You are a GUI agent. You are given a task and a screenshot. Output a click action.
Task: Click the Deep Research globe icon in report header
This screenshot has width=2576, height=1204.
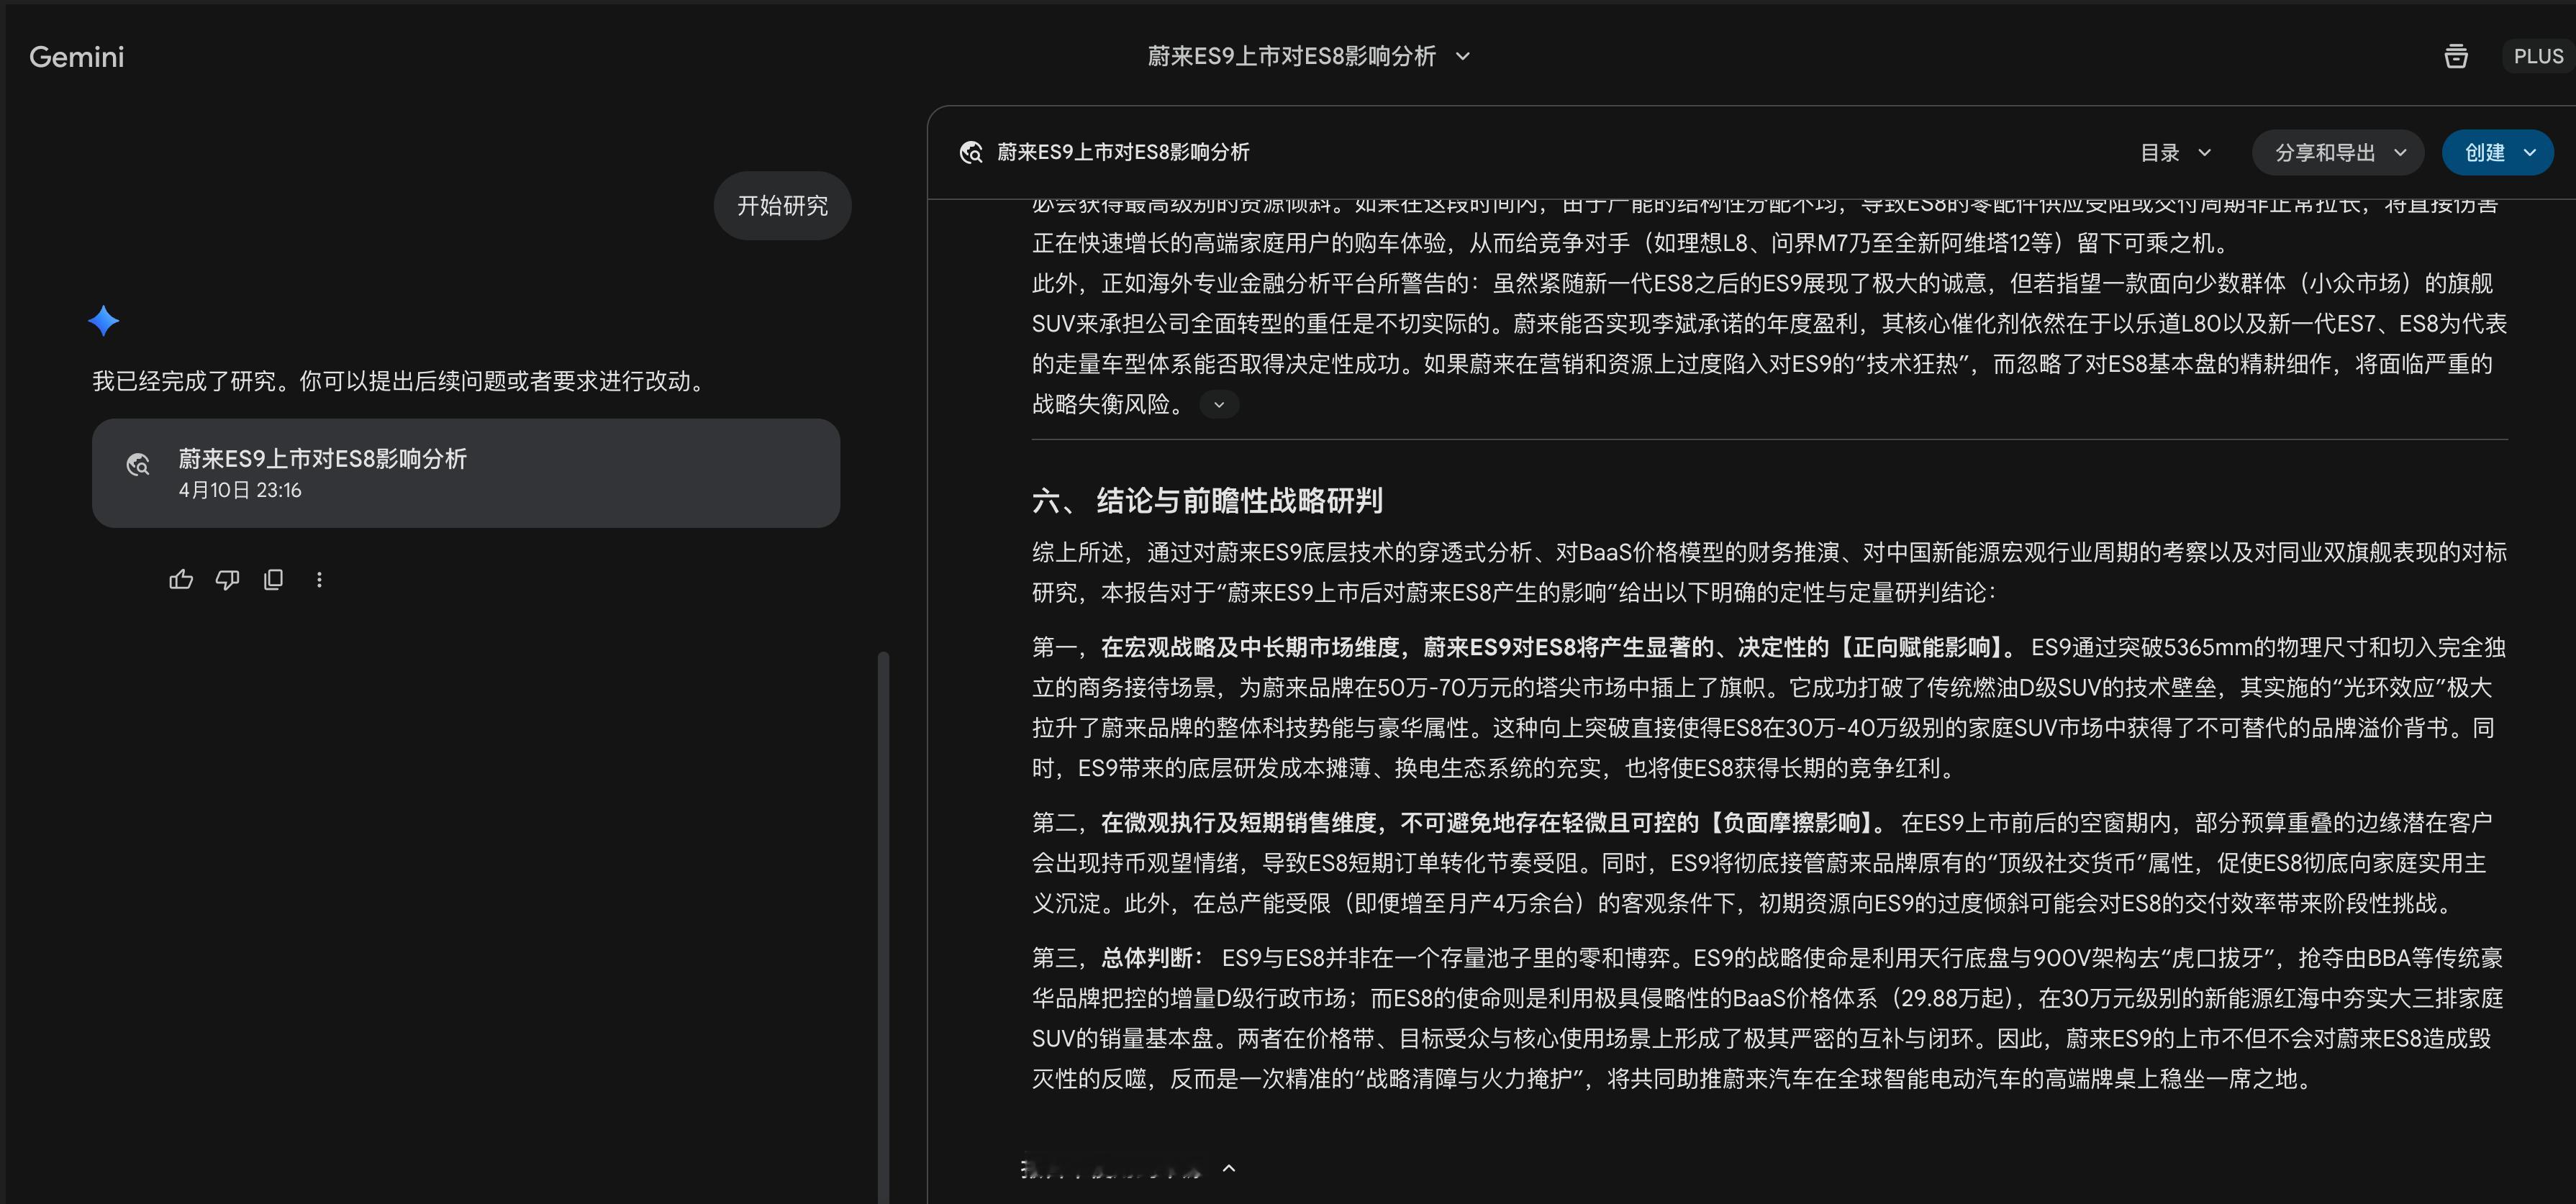click(x=971, y=153)
